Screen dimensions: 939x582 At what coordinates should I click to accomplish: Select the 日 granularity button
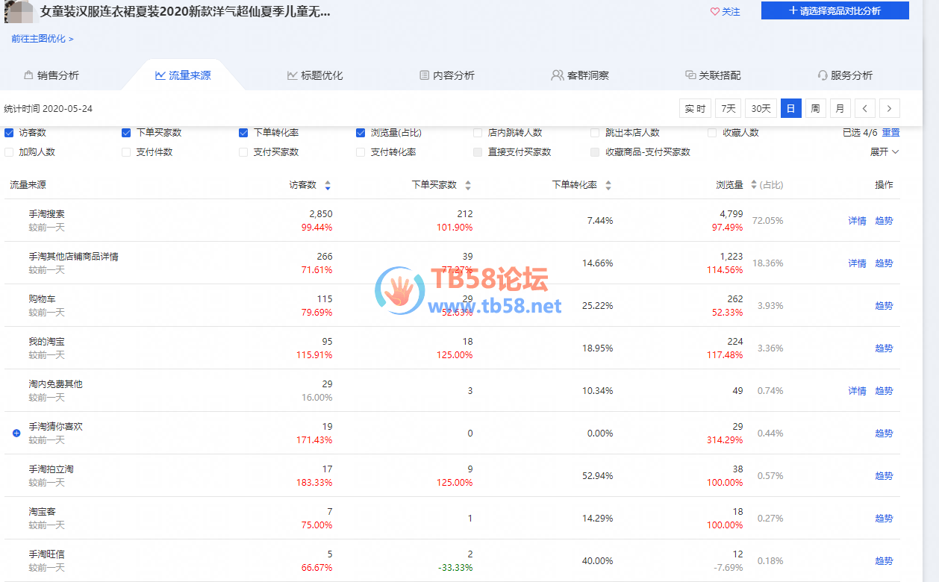click(790, 108)
